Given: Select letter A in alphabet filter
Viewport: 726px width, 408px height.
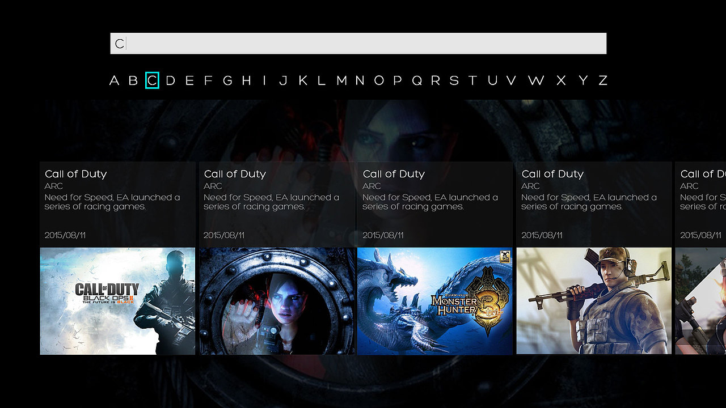Looking at the screenshot, I should click(114, 80).
